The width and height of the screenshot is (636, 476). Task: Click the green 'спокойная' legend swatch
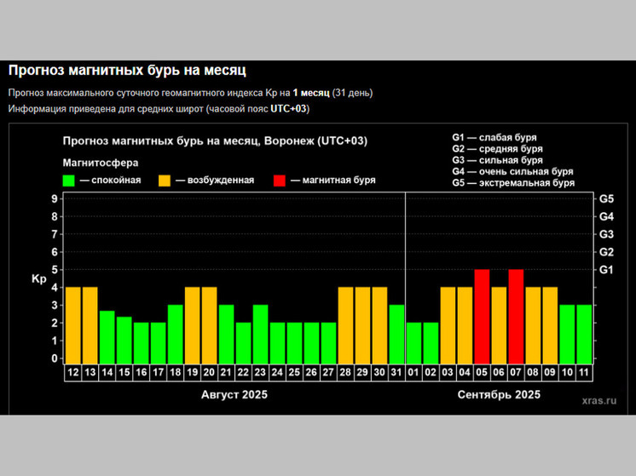(70, 181)
